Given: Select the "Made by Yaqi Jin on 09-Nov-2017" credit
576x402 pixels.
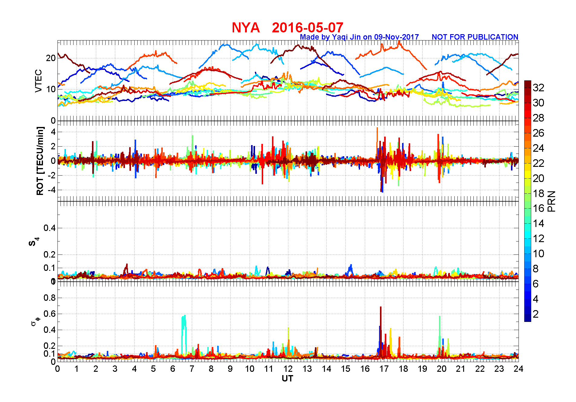Looking at the screenshot, I should (359, 37).
